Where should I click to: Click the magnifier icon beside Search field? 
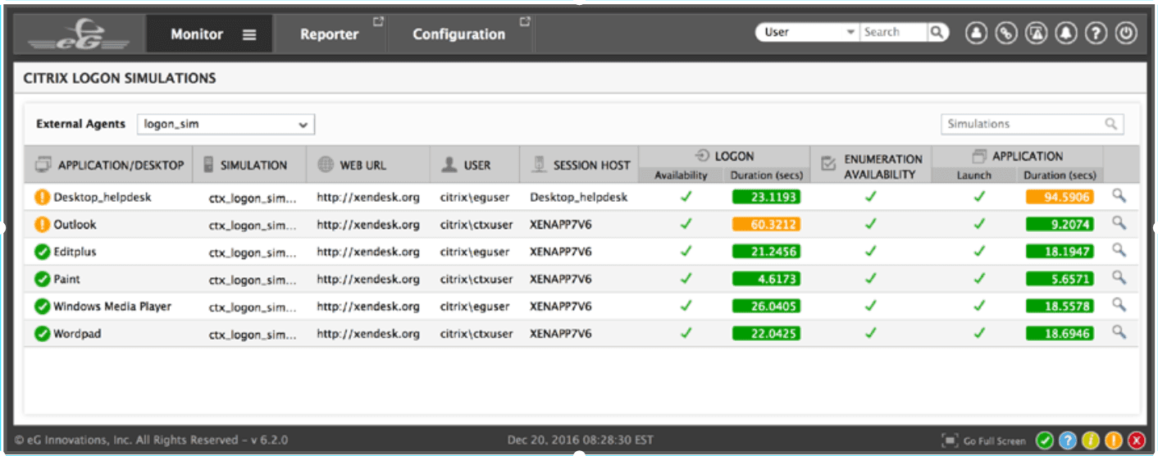coord(937,32)
